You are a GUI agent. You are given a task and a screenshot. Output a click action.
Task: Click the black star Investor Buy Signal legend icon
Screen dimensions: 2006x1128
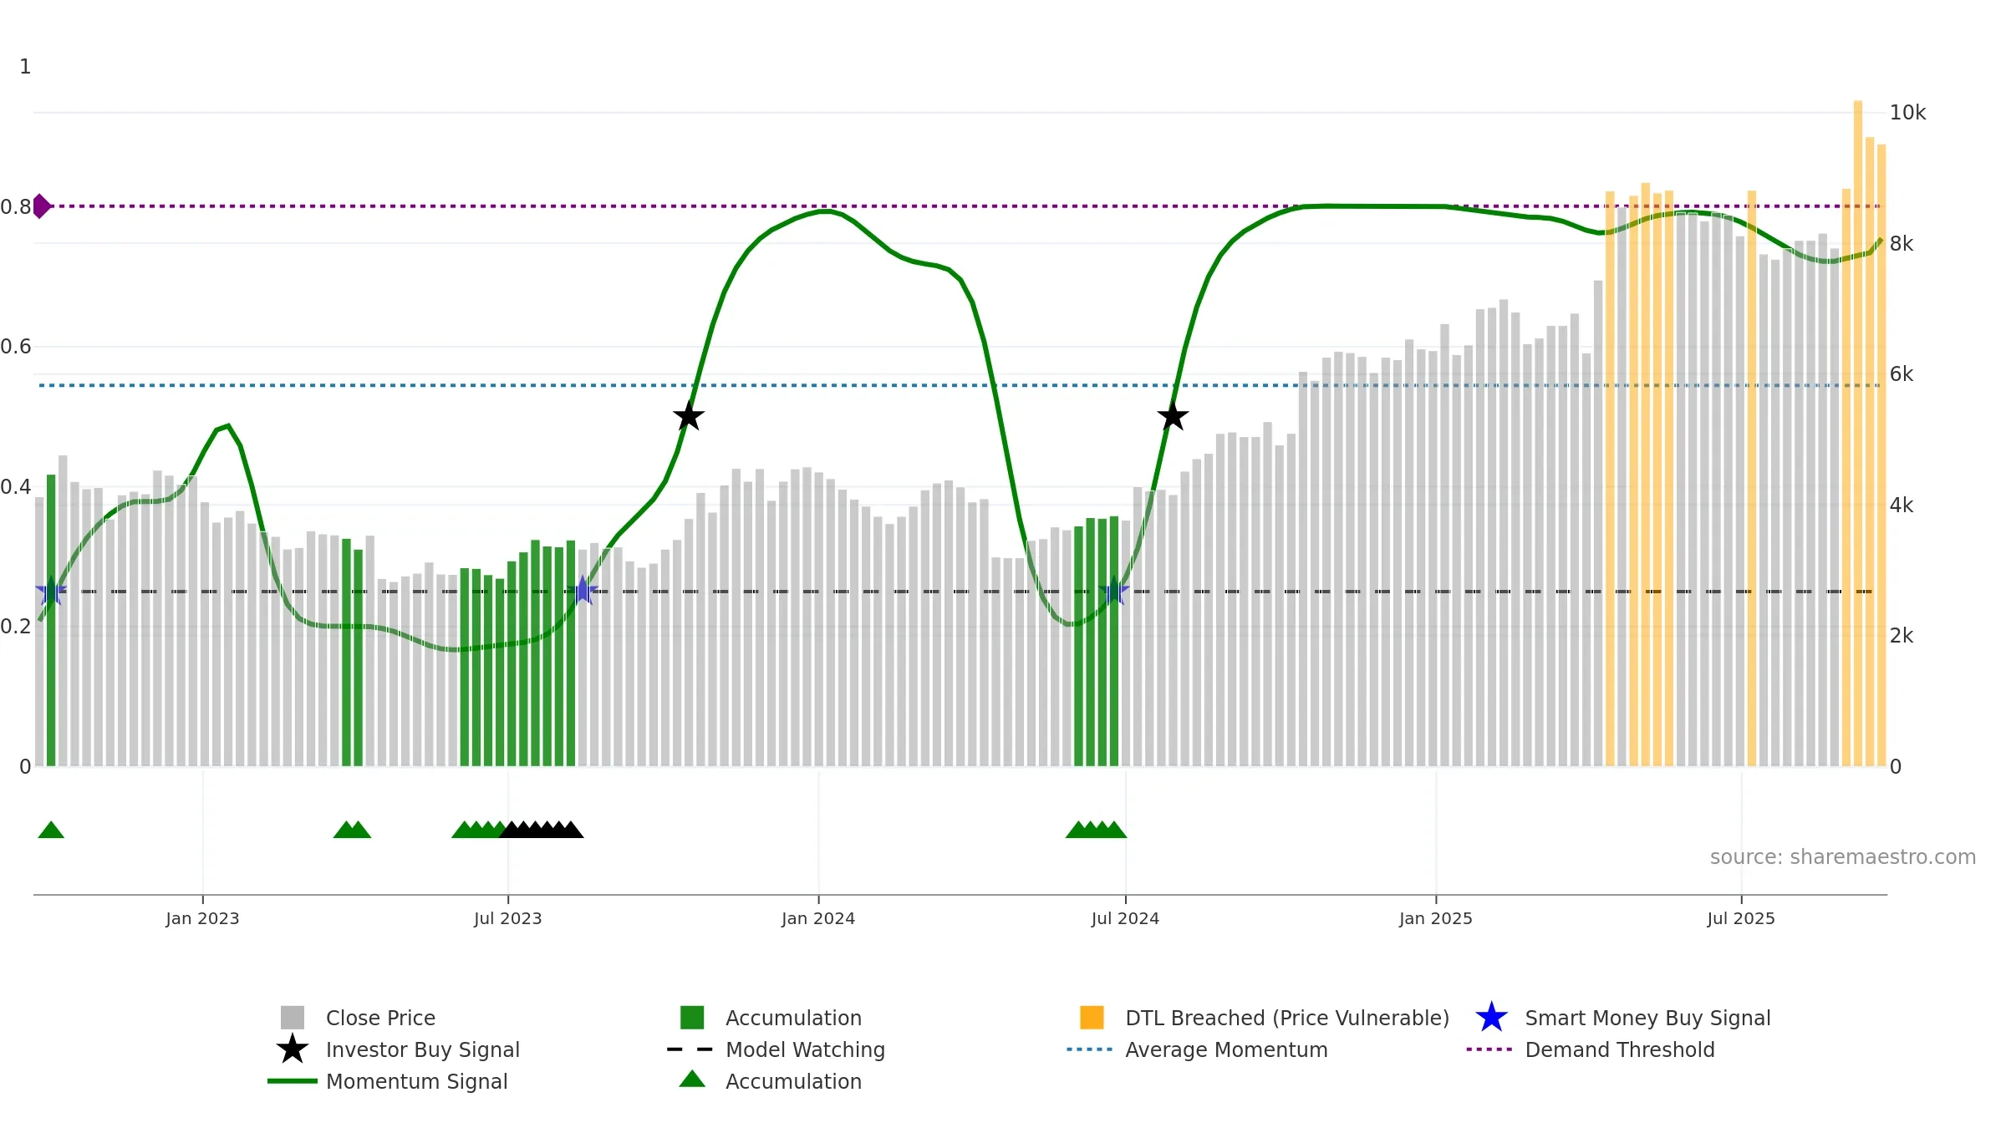(292, 1049)
